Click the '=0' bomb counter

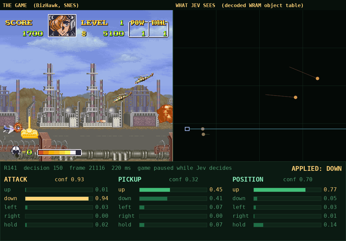pyautogui.click(x=27, y=152)
